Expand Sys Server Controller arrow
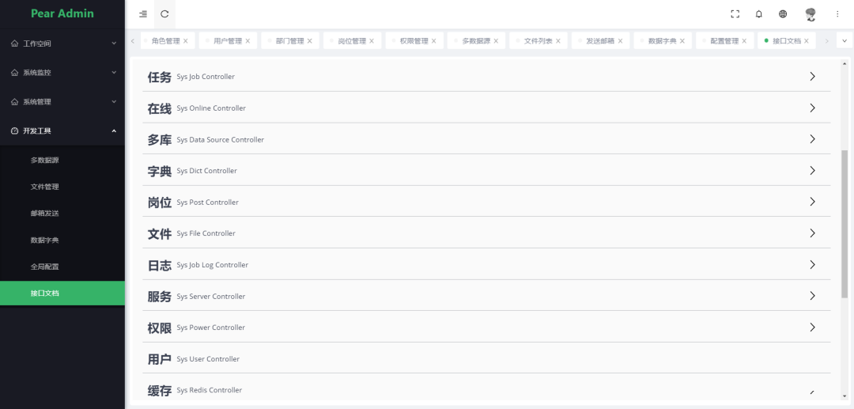The width and height of the screenshot is (854, 409). click(x=813, y=296)
